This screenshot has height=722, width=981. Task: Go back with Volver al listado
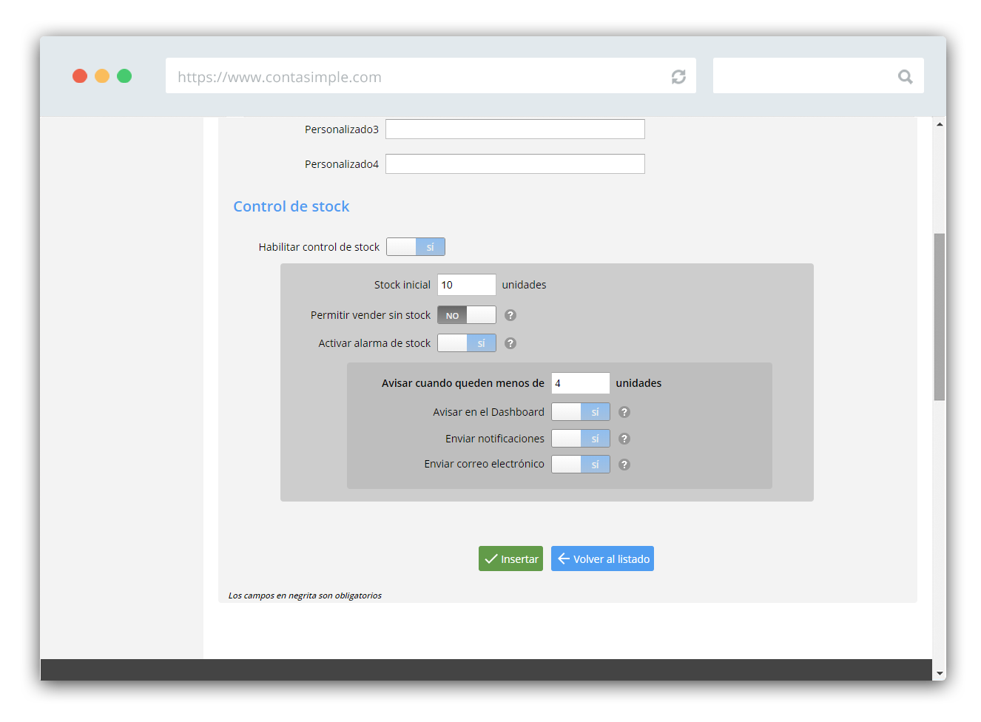602,559
